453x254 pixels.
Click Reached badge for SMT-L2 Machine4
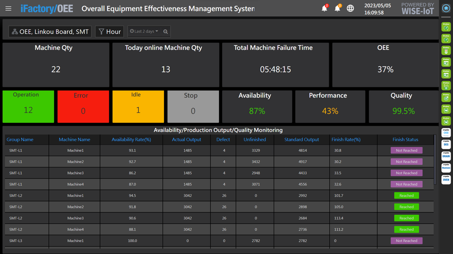point(407,229)
